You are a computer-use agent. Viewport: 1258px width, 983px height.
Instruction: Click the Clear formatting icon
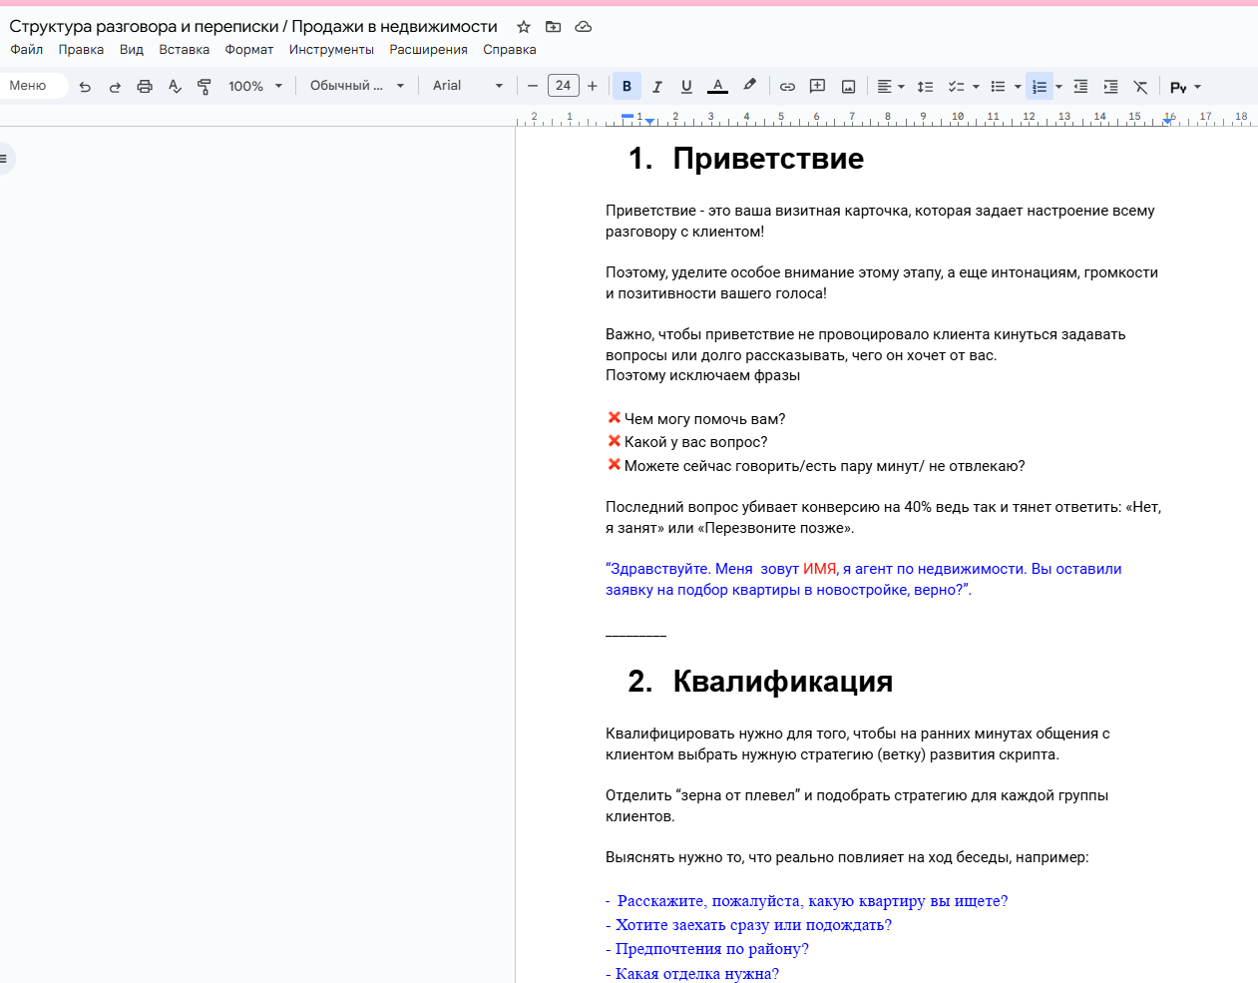(x=1140, y=87)
